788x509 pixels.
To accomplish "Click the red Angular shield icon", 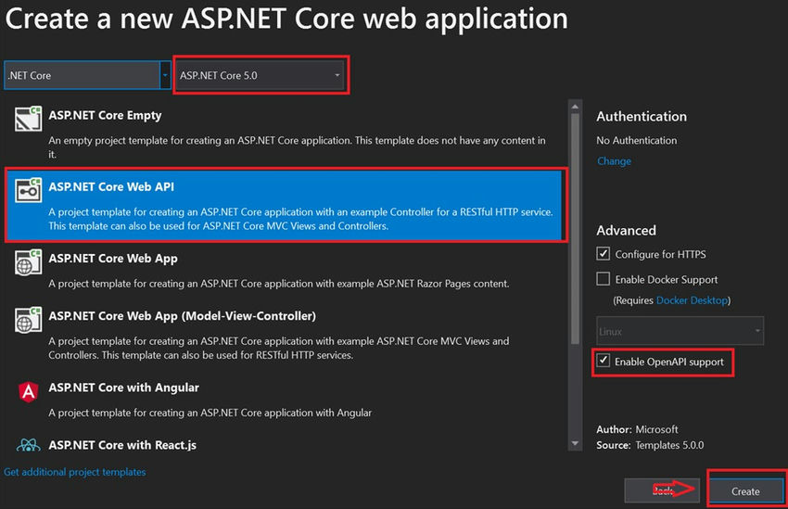I will click(x=29, y=391).
